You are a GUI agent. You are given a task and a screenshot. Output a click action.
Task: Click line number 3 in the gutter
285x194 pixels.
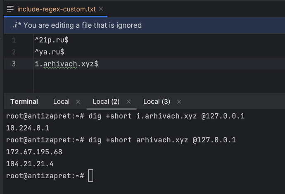14,64
